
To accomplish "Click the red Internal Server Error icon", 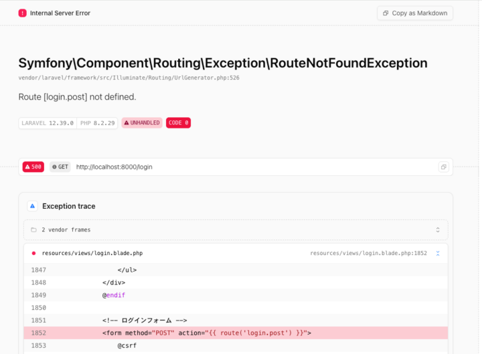I will [23, 13].
